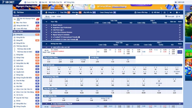Click info icon beside e-Football F23 International Friendly

point(79,37)
